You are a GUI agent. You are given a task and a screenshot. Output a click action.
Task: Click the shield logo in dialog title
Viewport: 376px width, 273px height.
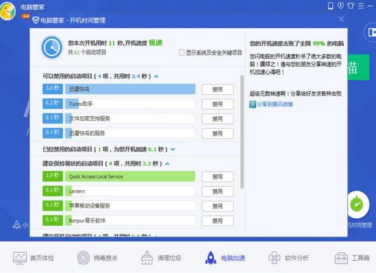click(36, 20)
